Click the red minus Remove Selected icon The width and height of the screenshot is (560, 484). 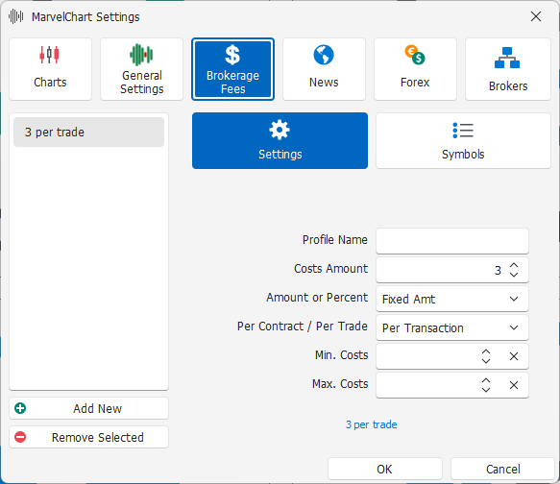(20, 437)
